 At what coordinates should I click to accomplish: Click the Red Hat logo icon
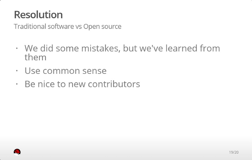tap(17, 152)
